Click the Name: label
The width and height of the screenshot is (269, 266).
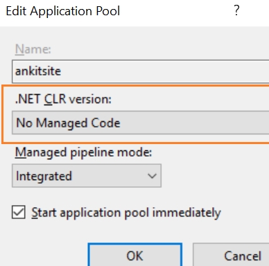pyautogui.click(x=33, y=49)
